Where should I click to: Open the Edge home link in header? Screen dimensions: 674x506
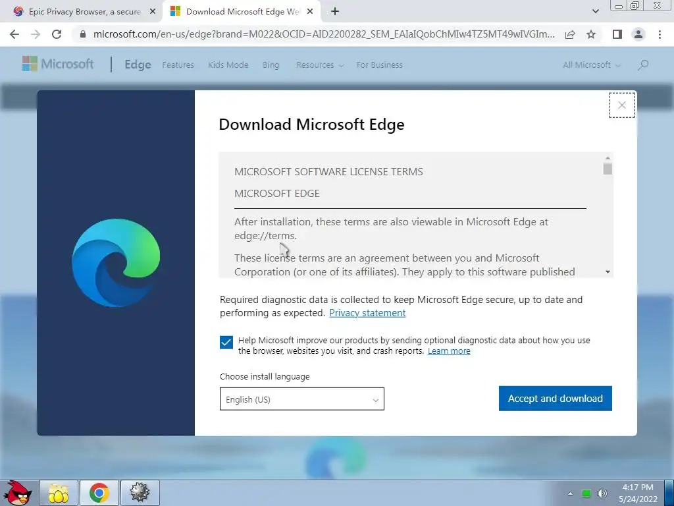138,65
